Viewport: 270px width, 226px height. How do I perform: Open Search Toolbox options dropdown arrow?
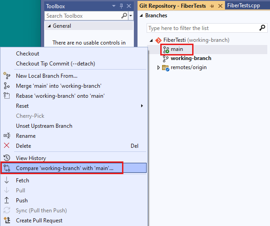coord(131,15)
